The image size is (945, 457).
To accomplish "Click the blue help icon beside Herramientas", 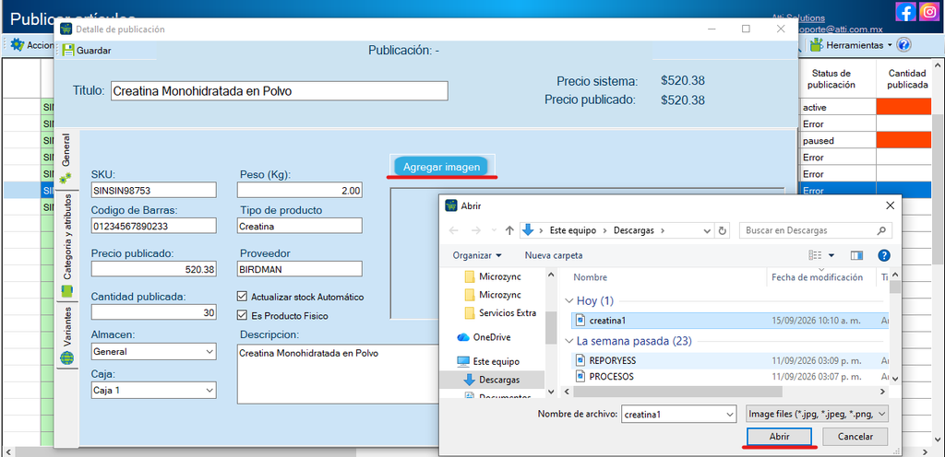I will [x=903, y=44].
